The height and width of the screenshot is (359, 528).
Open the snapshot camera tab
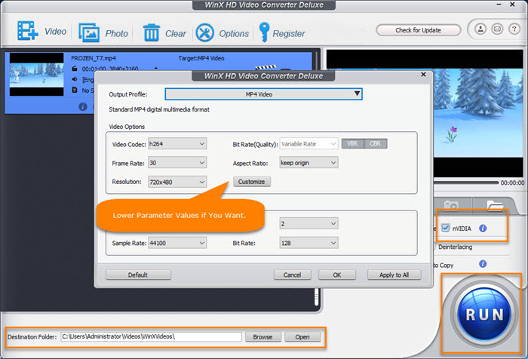pos(451,204)
